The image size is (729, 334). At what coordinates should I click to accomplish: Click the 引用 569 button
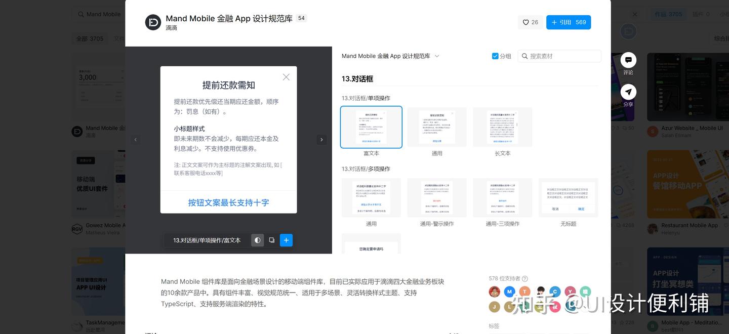[x=569, y=22]
